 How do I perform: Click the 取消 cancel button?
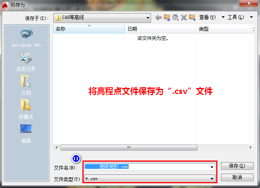pyautogui.click(x=237, y=177)
